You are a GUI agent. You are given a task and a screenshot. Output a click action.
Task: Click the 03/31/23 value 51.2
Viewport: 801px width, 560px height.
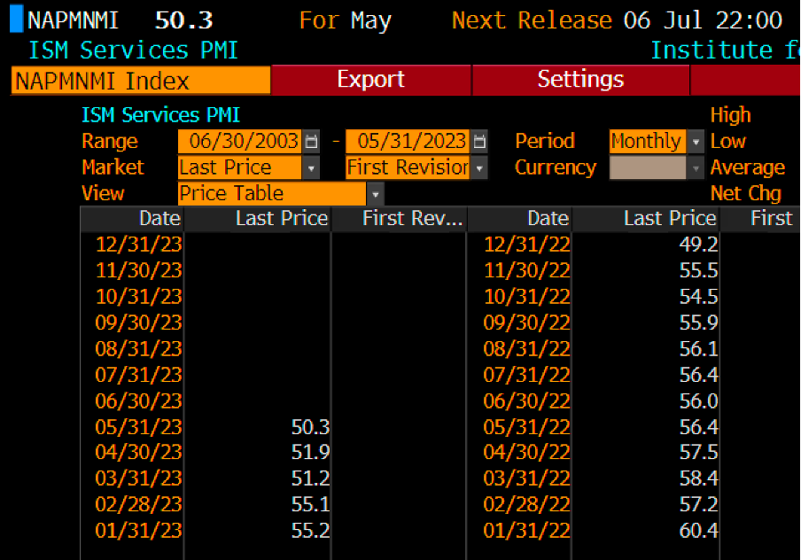(311, 478)
